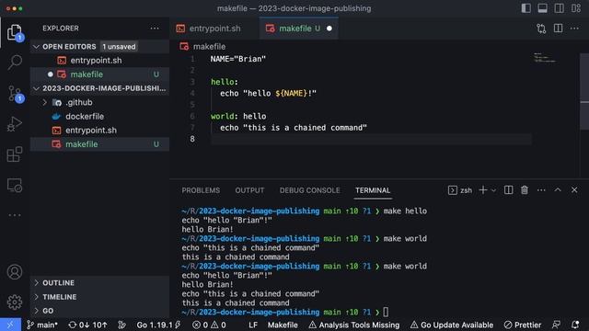Viewport: 589px width, 331px height.
Task: Open changes compare icon in editor toolbar
Action: coord(541,29)
